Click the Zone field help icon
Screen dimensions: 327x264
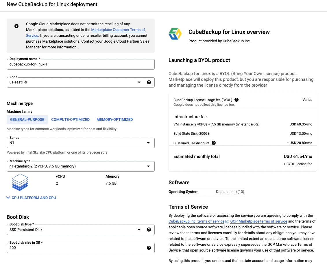click(x=149, y=82)
